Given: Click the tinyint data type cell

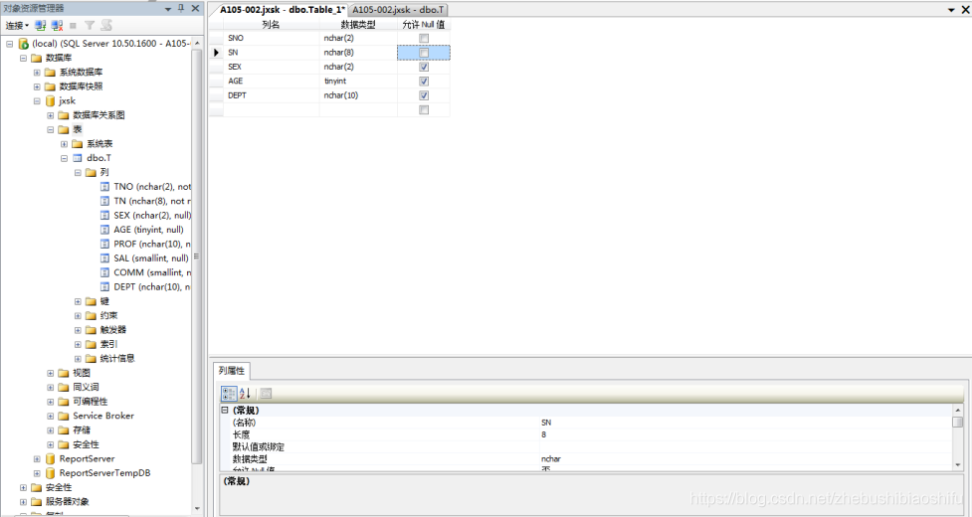Looking at the screenshot, I should [358, 82].
